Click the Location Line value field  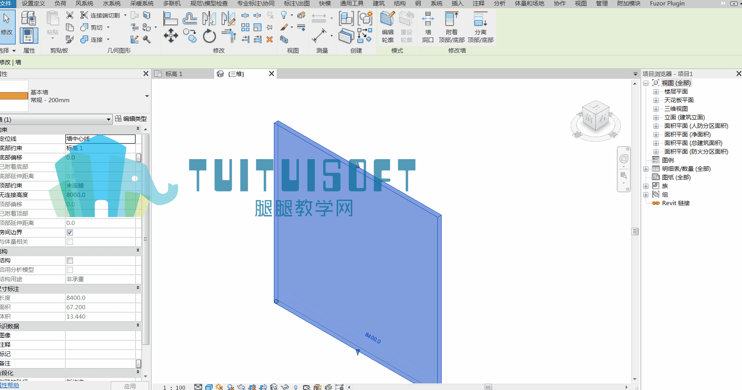100,139
